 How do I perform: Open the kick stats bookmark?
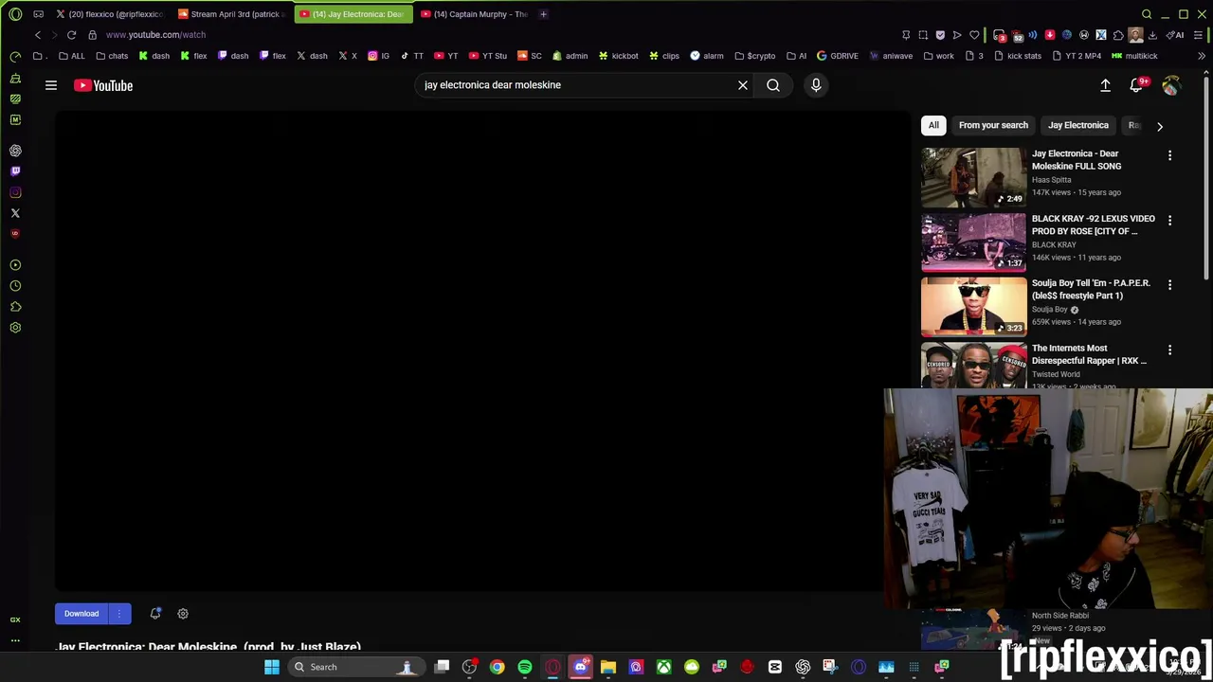click(x=1018, y=56)
